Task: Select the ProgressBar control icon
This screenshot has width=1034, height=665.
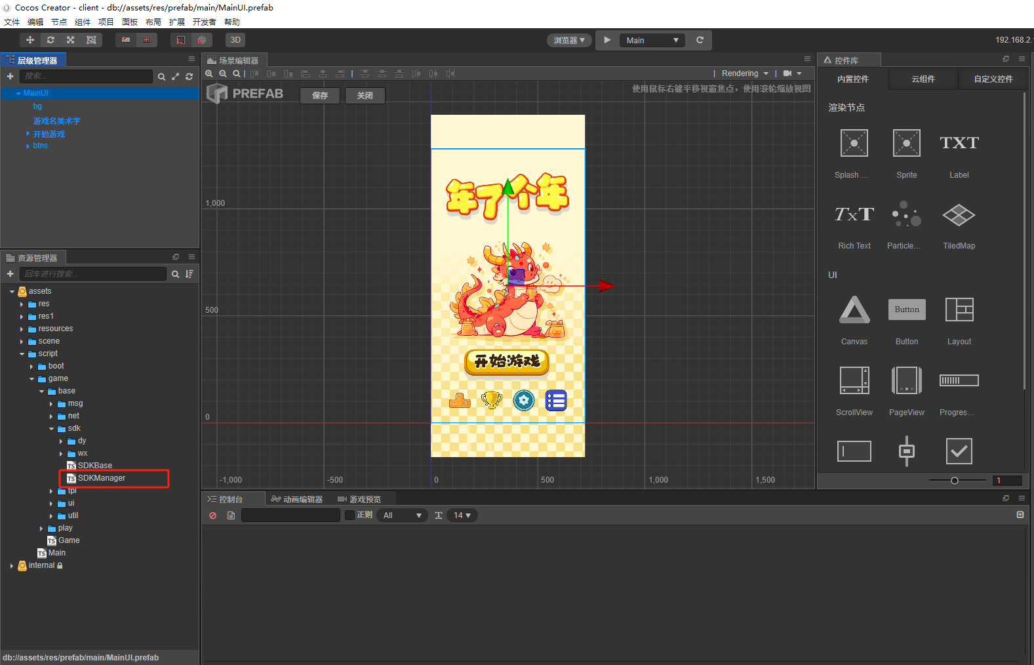Action: click(959, 380)
